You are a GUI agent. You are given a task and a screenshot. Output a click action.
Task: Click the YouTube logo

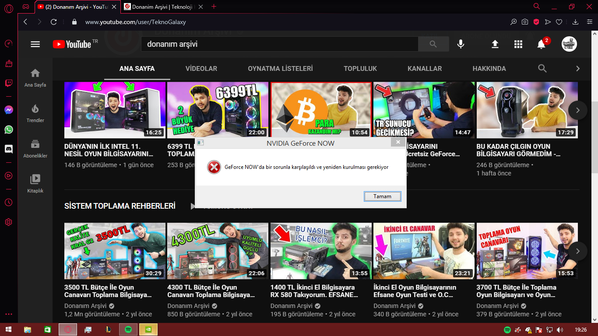(x=72, y=44)
